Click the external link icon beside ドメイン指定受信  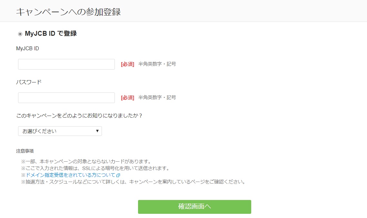(x=118, y=175)
